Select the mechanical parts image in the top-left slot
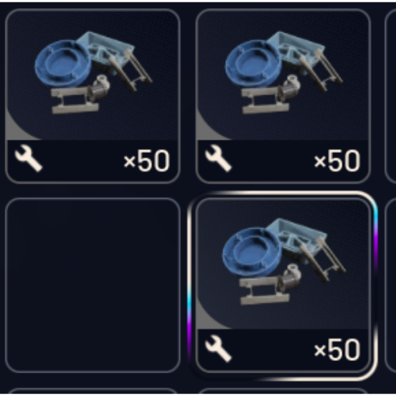Viewport: 396px width, 396px height. (93, 73)
